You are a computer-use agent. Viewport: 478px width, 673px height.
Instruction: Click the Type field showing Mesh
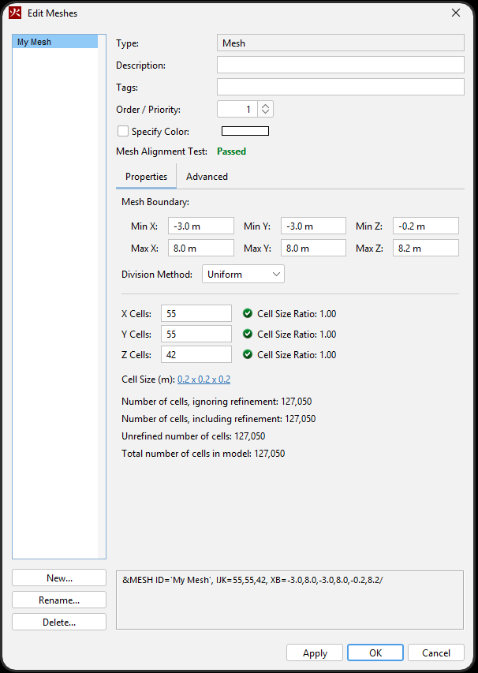340,43
